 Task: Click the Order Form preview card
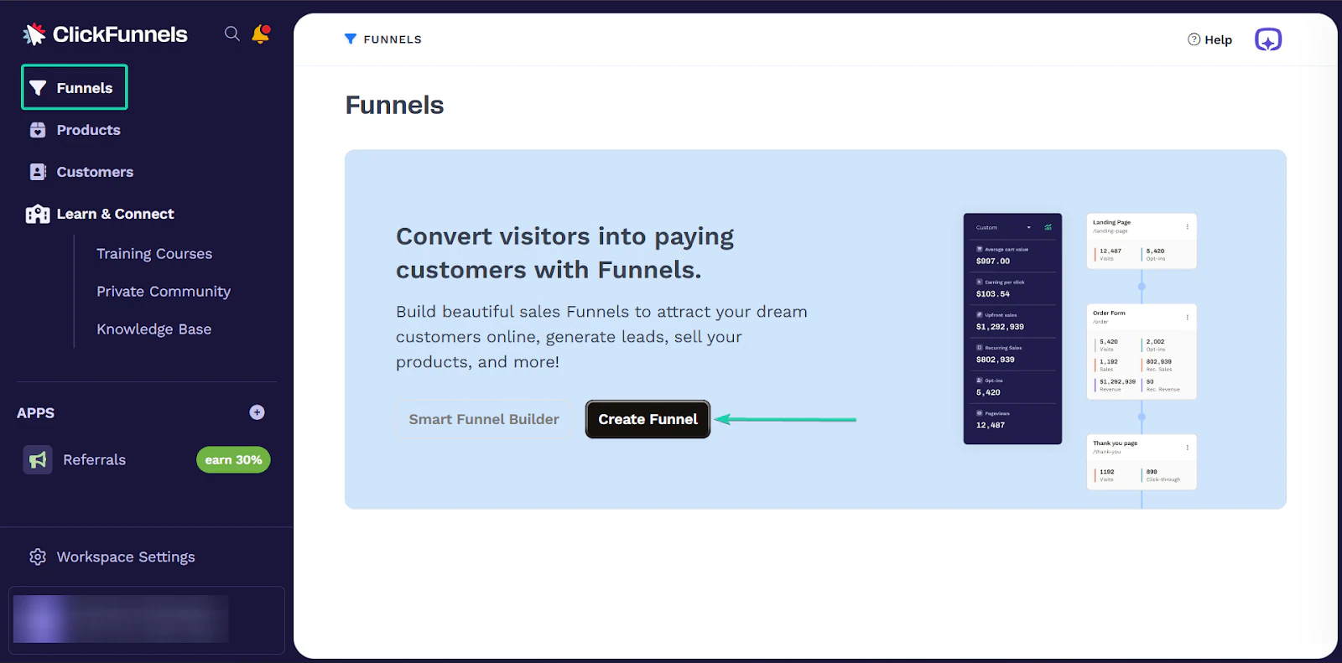1142,351
